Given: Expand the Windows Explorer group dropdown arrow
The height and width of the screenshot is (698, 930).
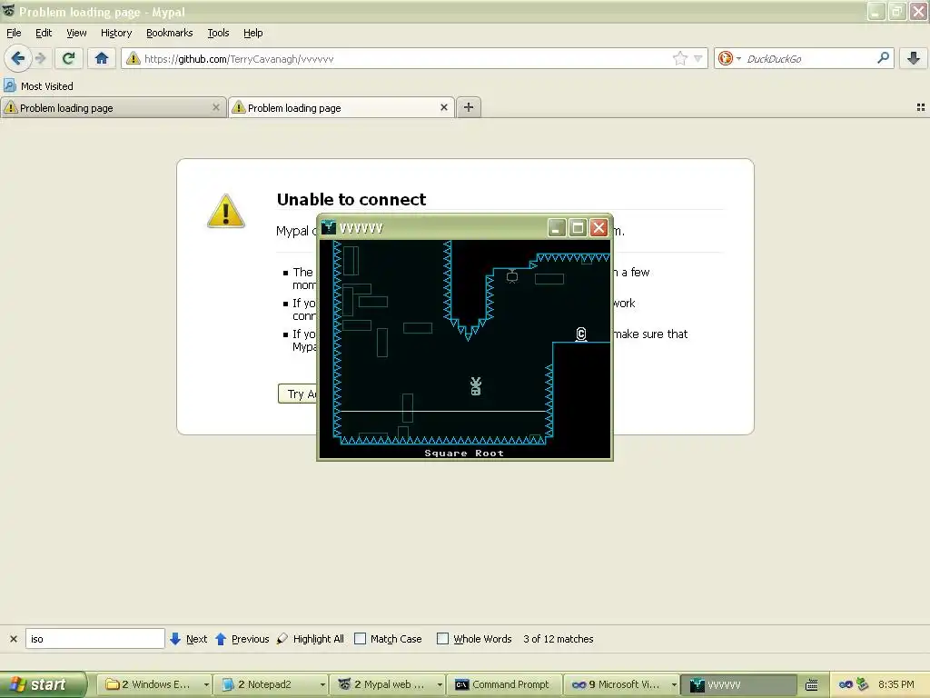Looking at the screenshot, I should tap(206, 685).
